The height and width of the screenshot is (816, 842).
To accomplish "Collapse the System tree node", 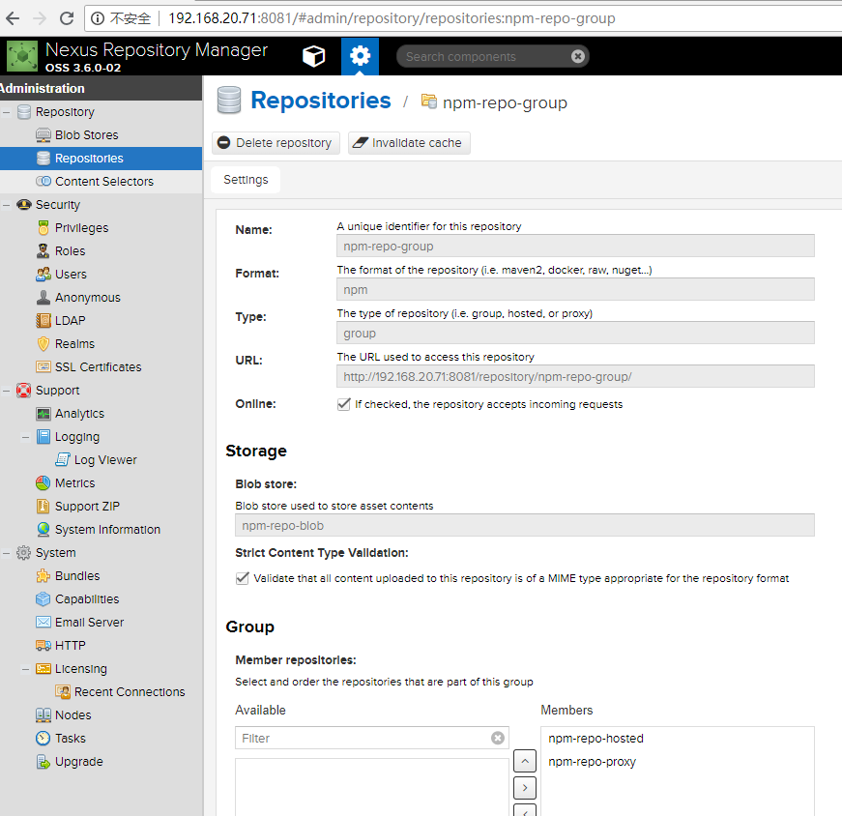I will point(7,553).
